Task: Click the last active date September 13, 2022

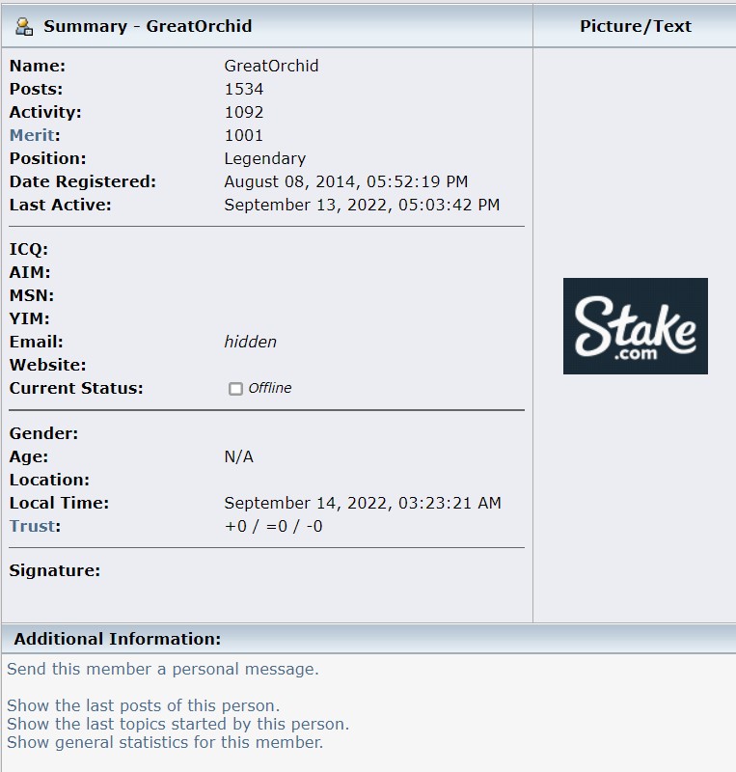Action: pos(362,205)
